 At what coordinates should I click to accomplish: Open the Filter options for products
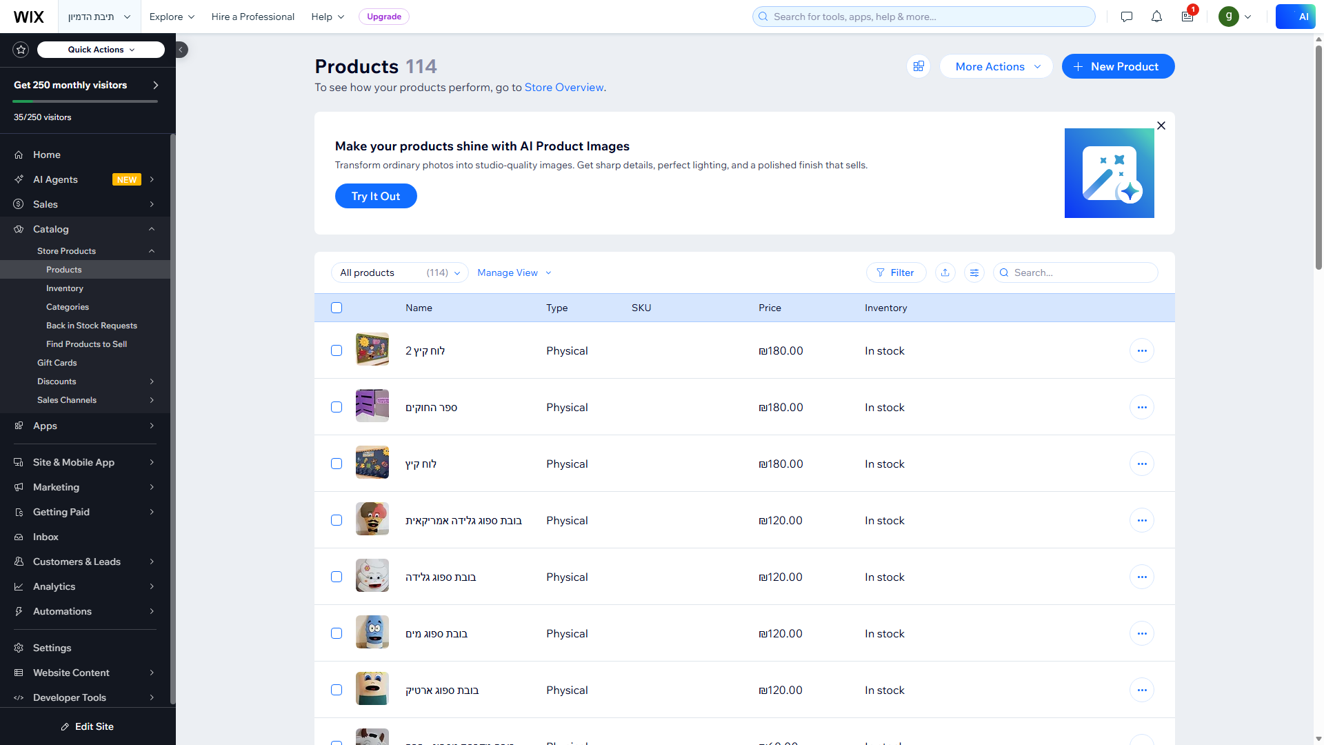(x=895, y=272)
